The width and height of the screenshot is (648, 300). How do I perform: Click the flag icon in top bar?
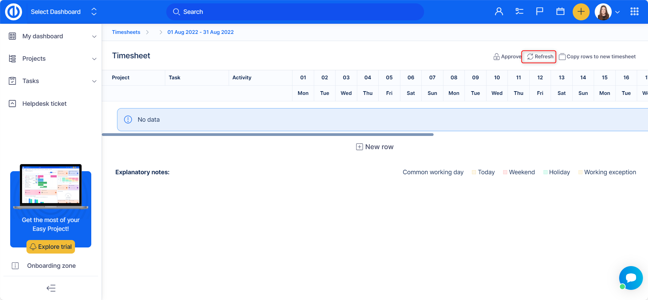[539, 12]
